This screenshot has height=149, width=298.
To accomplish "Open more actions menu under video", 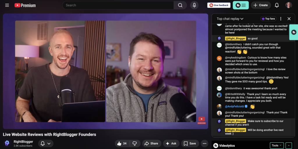I will (205, 143).
